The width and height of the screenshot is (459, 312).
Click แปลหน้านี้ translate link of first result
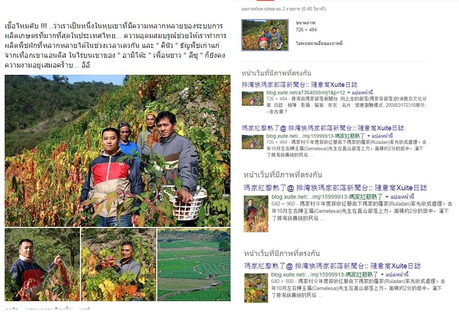point(363,93)
